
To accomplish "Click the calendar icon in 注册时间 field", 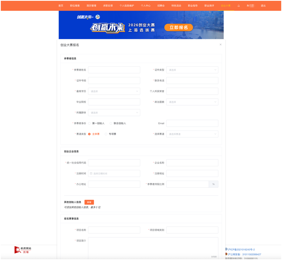I will click(x=91, y=173).
